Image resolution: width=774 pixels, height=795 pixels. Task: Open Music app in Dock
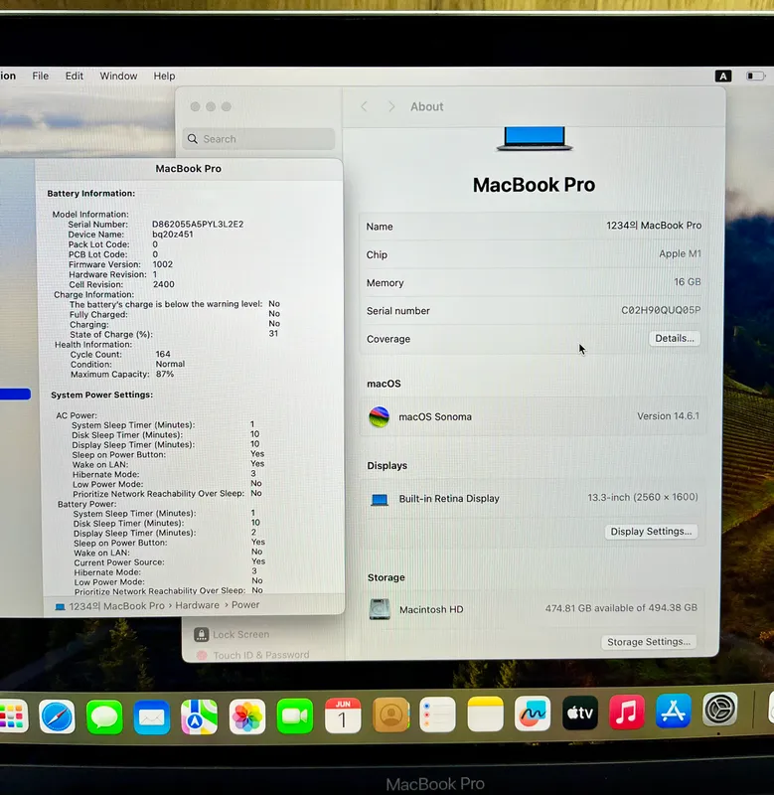point(627,712)
